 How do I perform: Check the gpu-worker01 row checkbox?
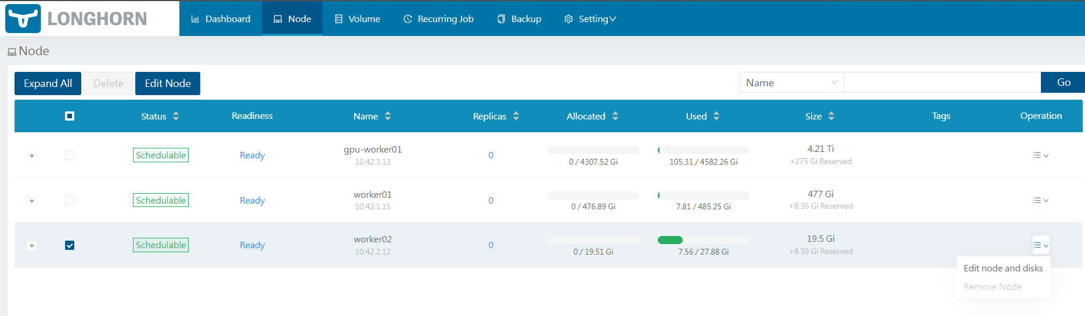70,155
